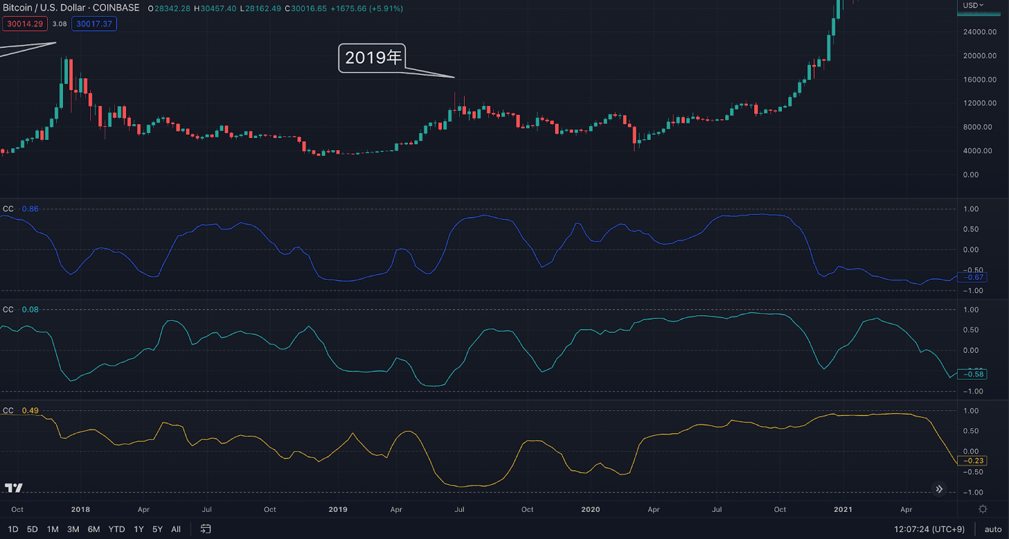Show All time range data
This screenshot has height=539, width=1009.
click(176, 529)
